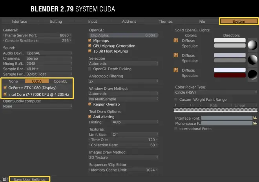Open the Images Draw Method 2D Texture dropdown

click(123, 158)
